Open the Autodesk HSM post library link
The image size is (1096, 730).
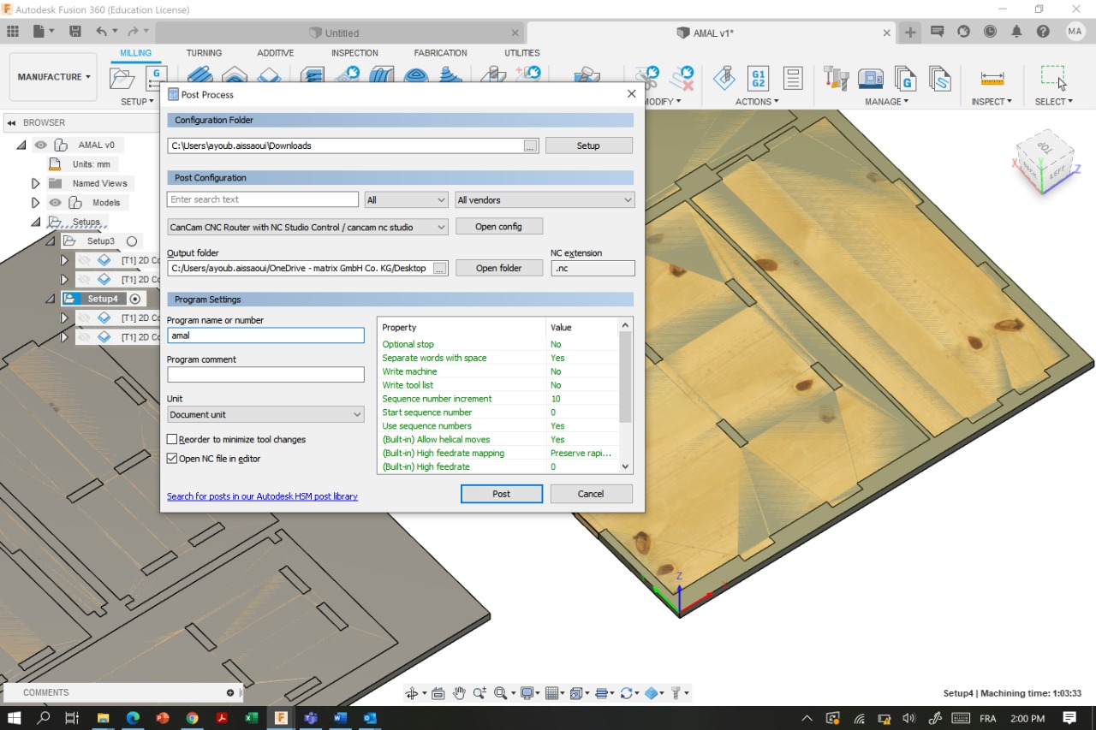coord(262,496)
